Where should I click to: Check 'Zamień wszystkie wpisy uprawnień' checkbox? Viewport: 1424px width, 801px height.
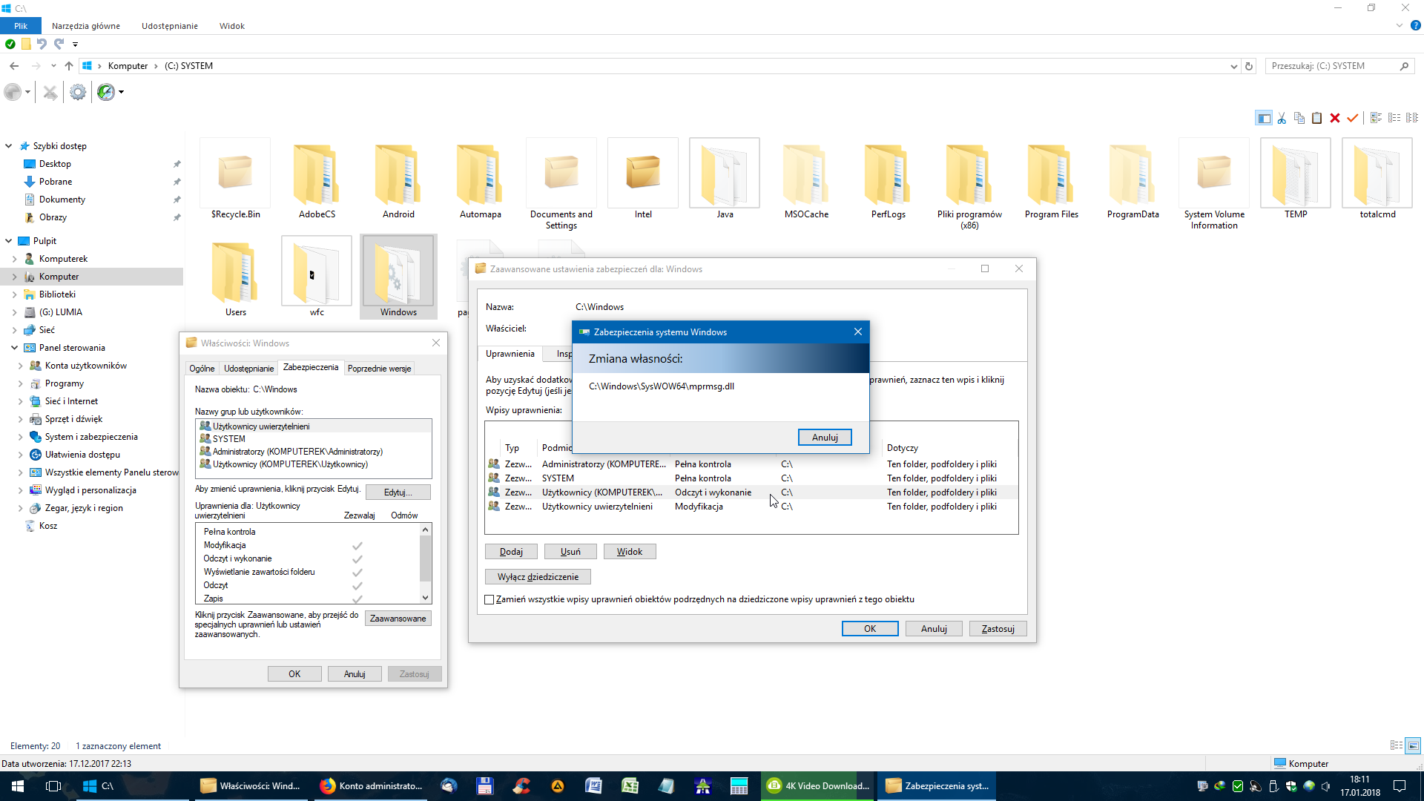[489, 600]
